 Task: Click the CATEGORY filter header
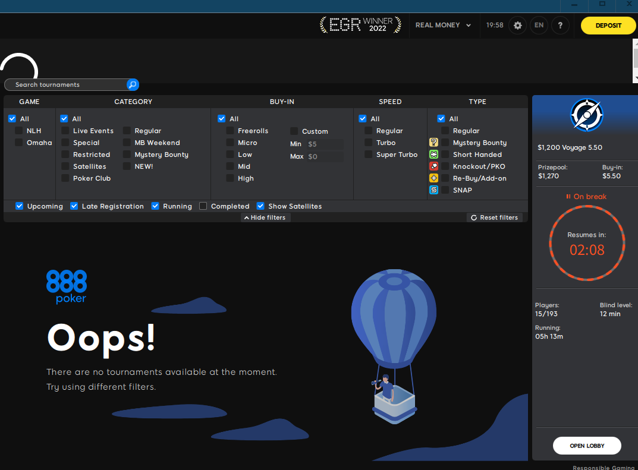[133, 102]
